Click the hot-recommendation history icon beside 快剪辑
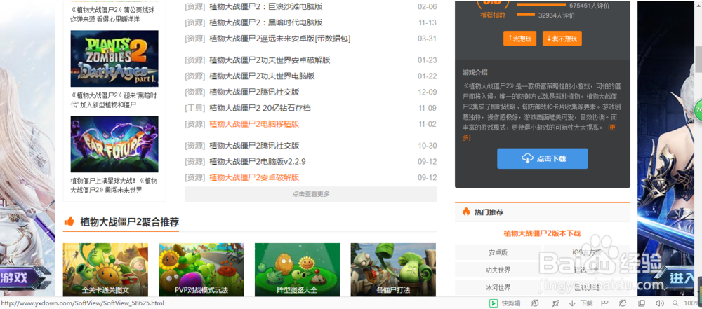 534,303
